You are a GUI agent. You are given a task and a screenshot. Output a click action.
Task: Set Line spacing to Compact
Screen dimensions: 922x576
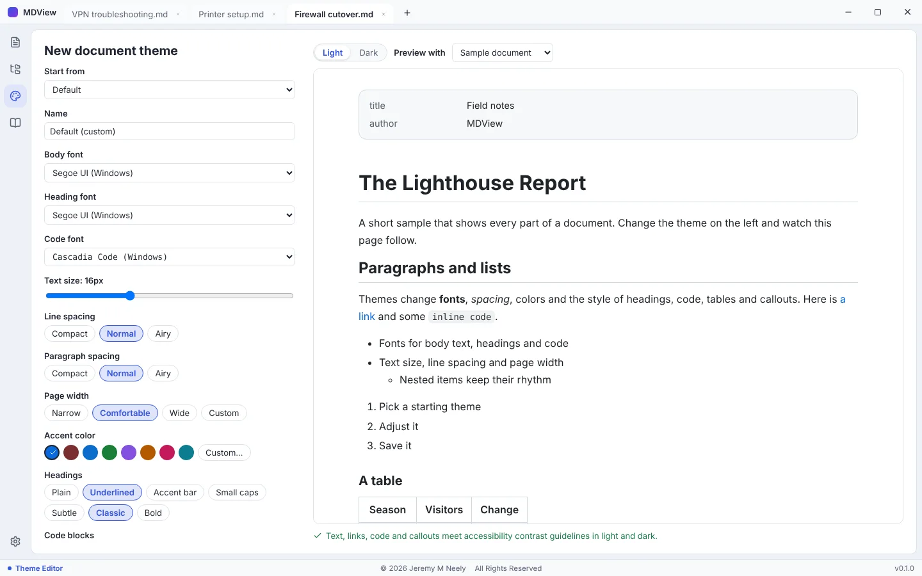(70, 333)
